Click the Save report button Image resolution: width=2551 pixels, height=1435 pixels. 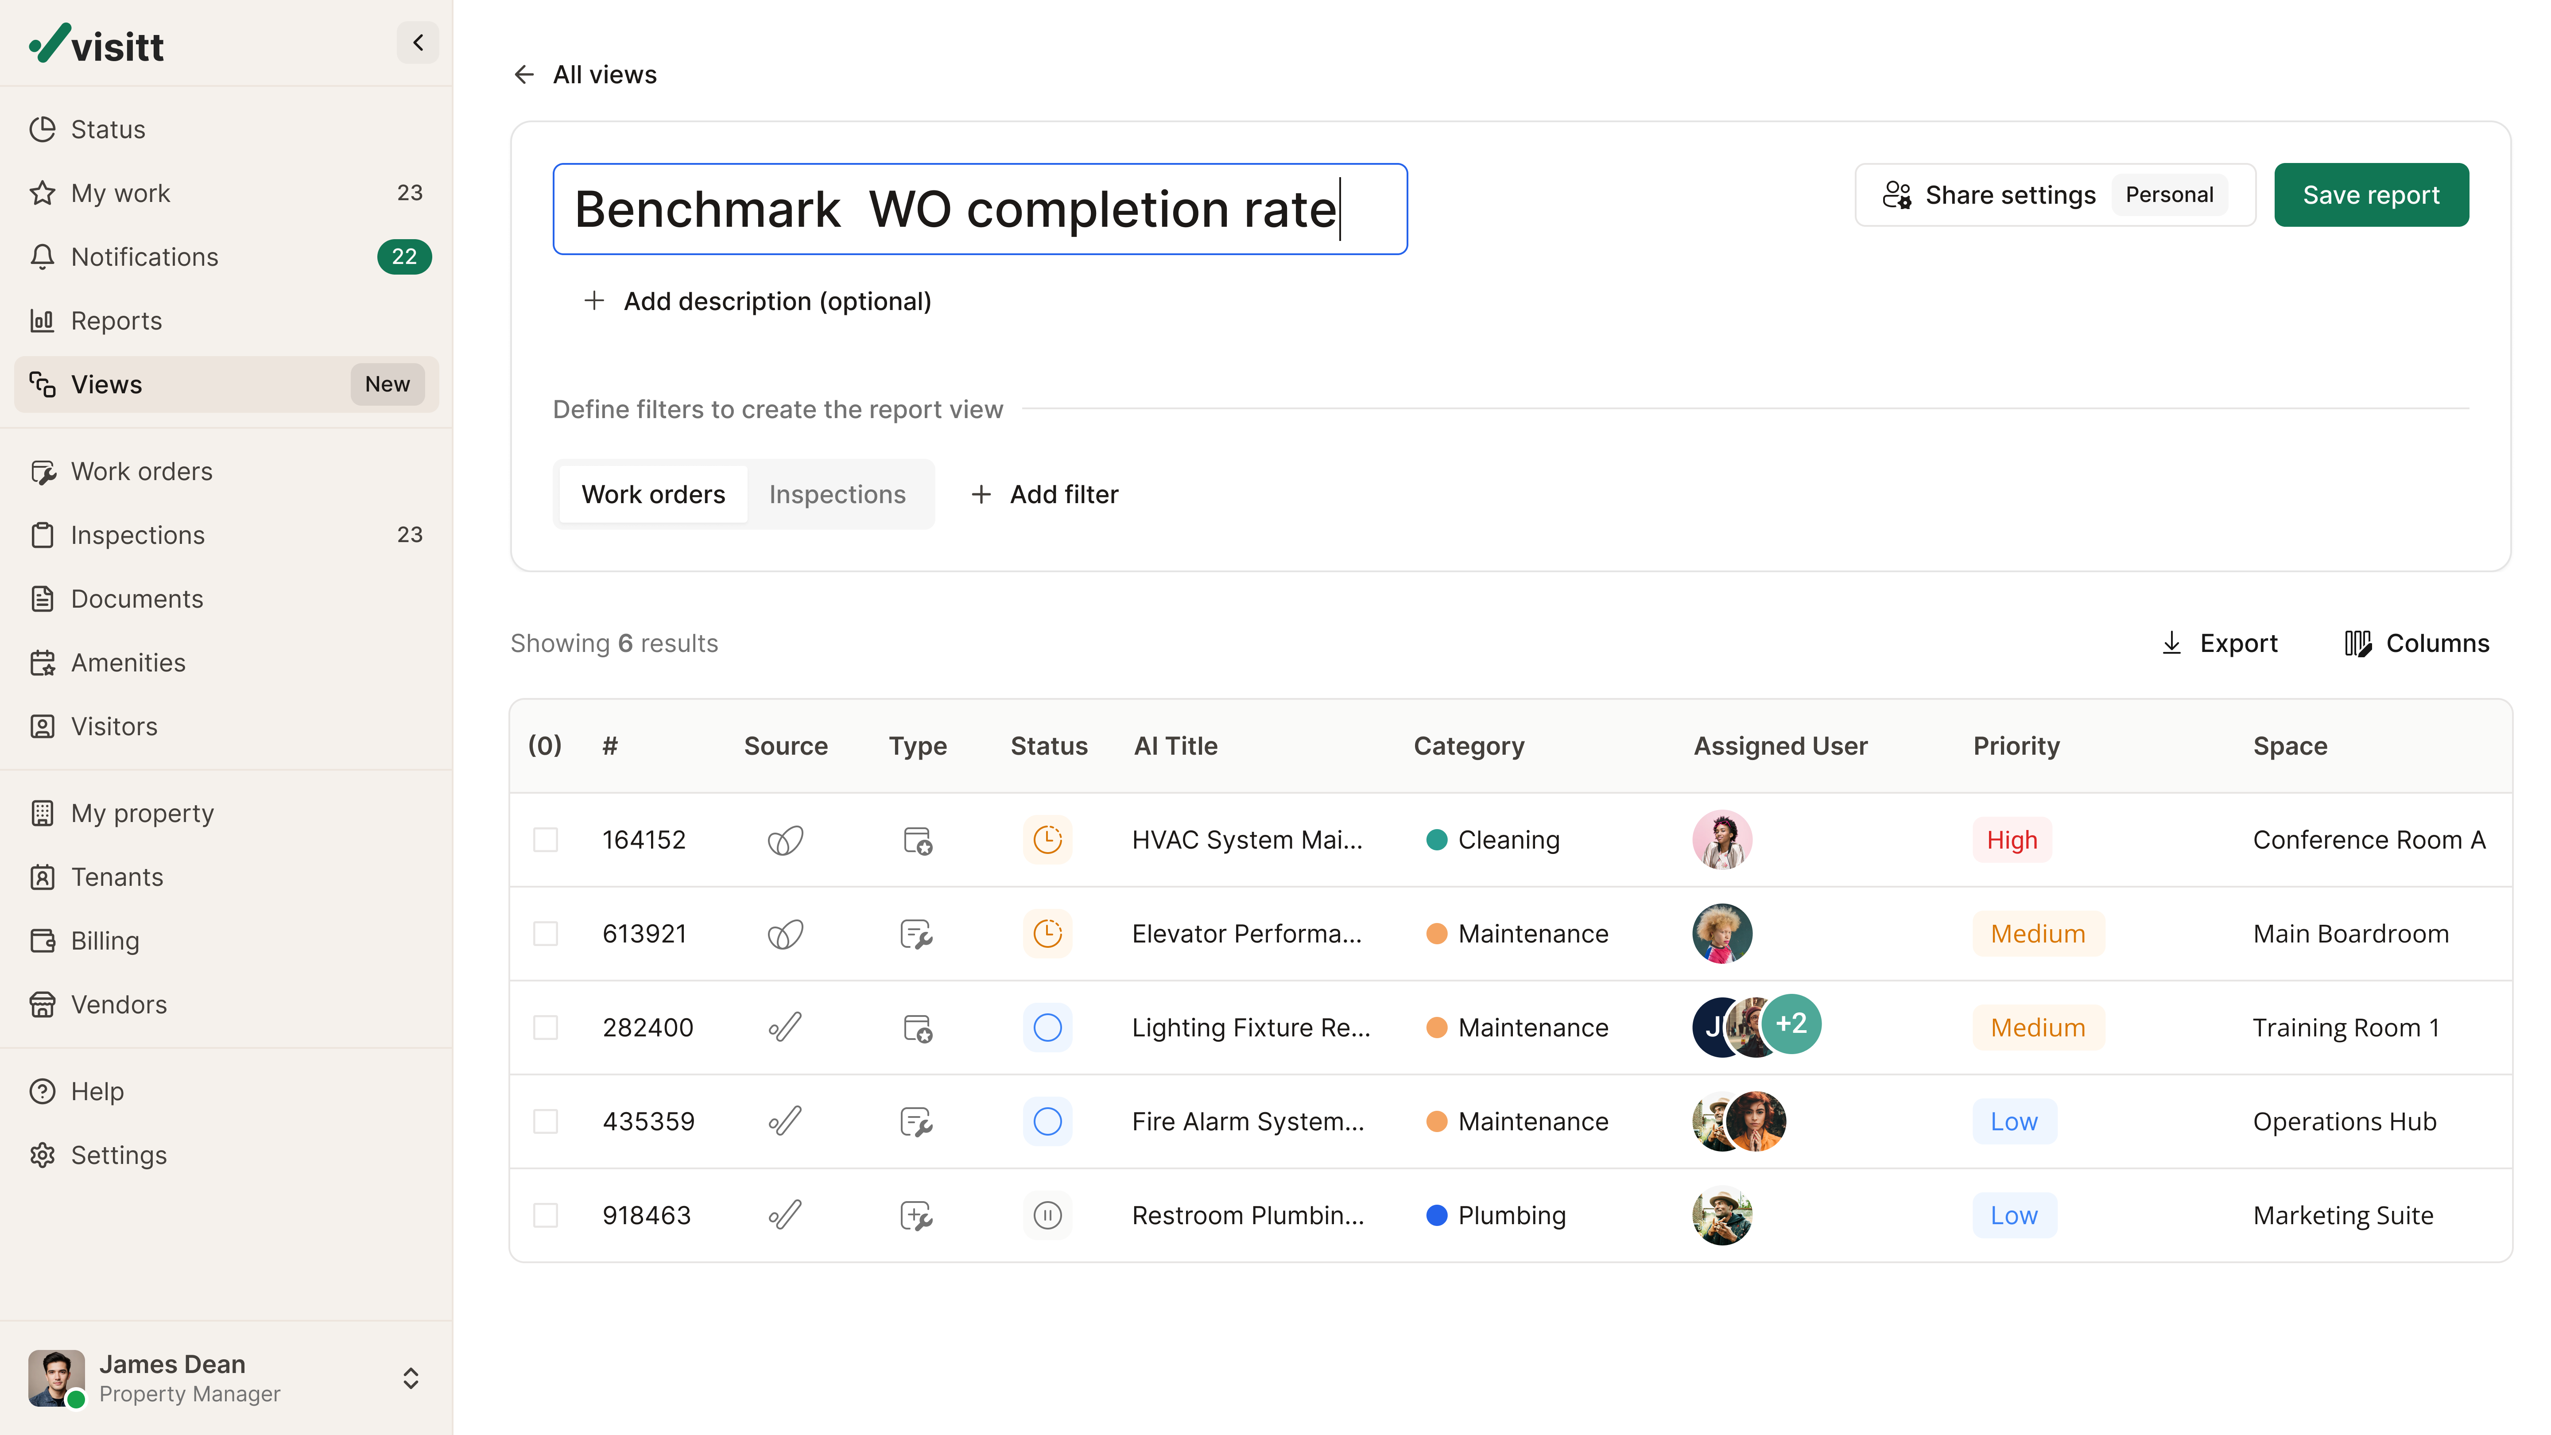pyautogui.click(x=2371, y=195)
